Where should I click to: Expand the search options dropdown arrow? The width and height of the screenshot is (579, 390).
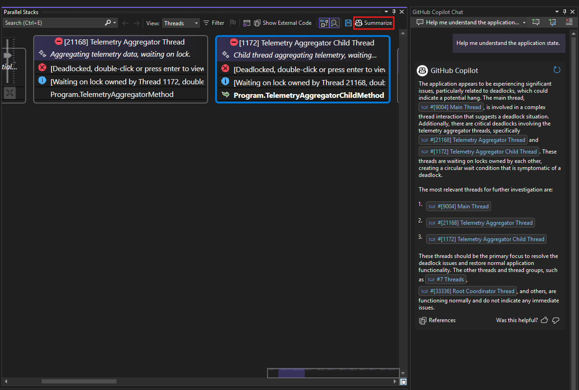115,23
